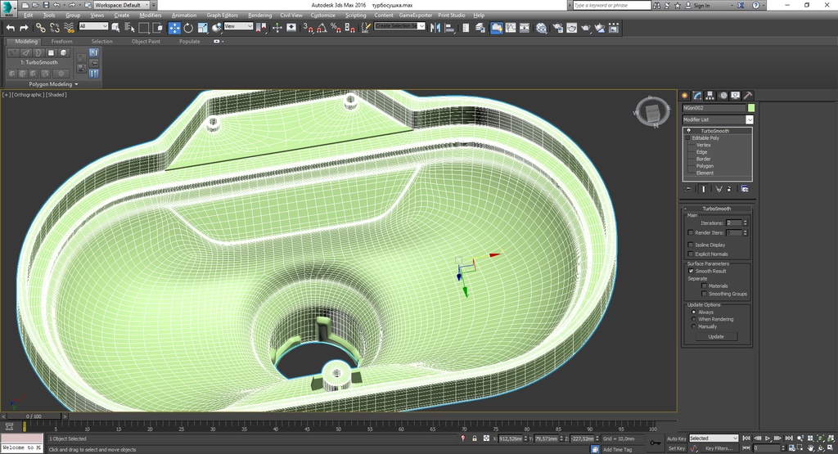Open Material Editor from the toolbar
This screenshot has height=454, width=838.
click(x=542, y=28)
